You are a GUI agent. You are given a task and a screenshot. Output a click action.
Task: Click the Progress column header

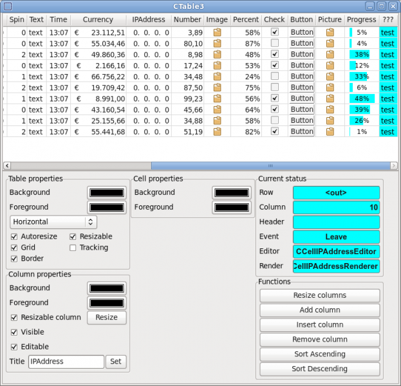[x=361, y=20]
